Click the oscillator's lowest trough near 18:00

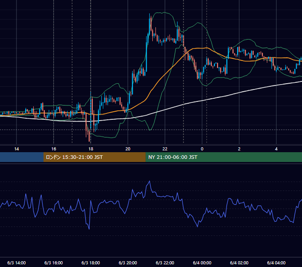point(89,229)
